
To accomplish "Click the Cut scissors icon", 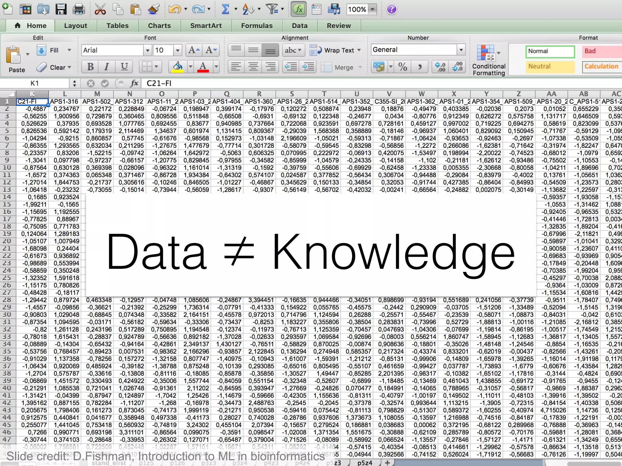I will 100,9.
